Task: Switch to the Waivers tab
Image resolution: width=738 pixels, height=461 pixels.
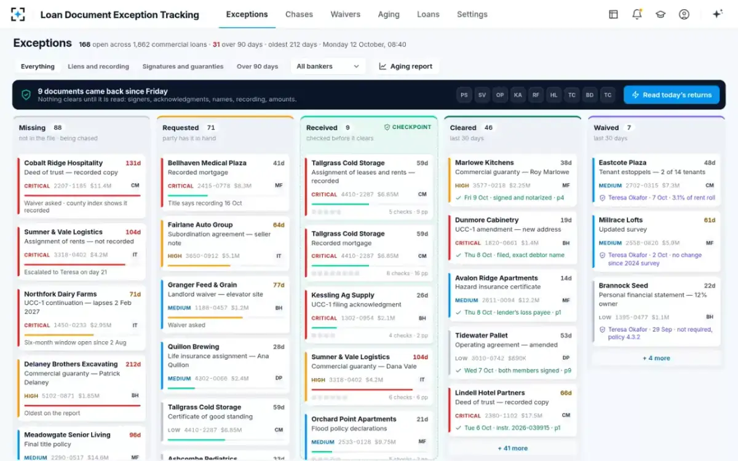Action: pos(345,14)
